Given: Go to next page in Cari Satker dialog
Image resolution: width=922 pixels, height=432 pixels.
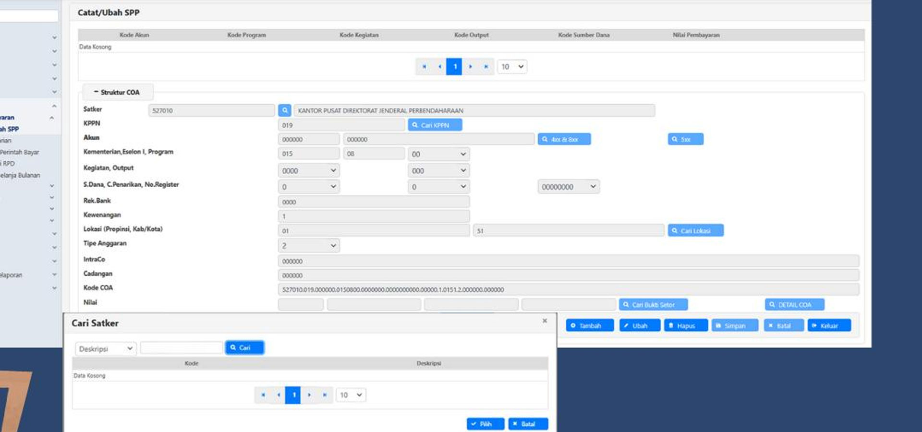Looking at the screenshot, I should pos(309,395).
